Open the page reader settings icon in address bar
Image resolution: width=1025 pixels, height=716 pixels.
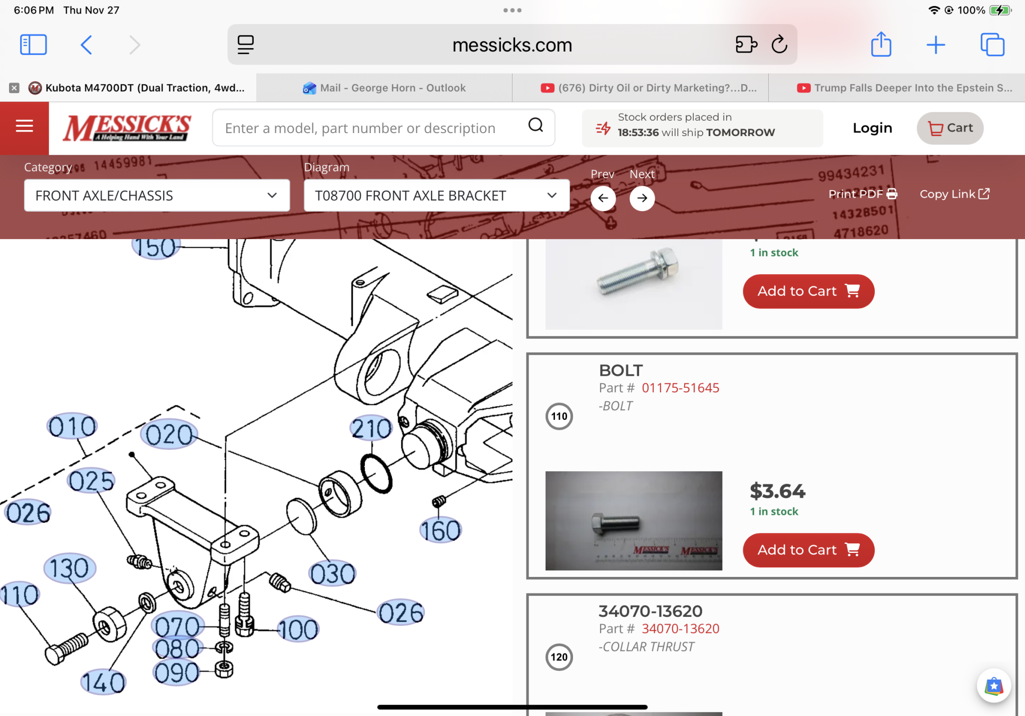point(245,45)
